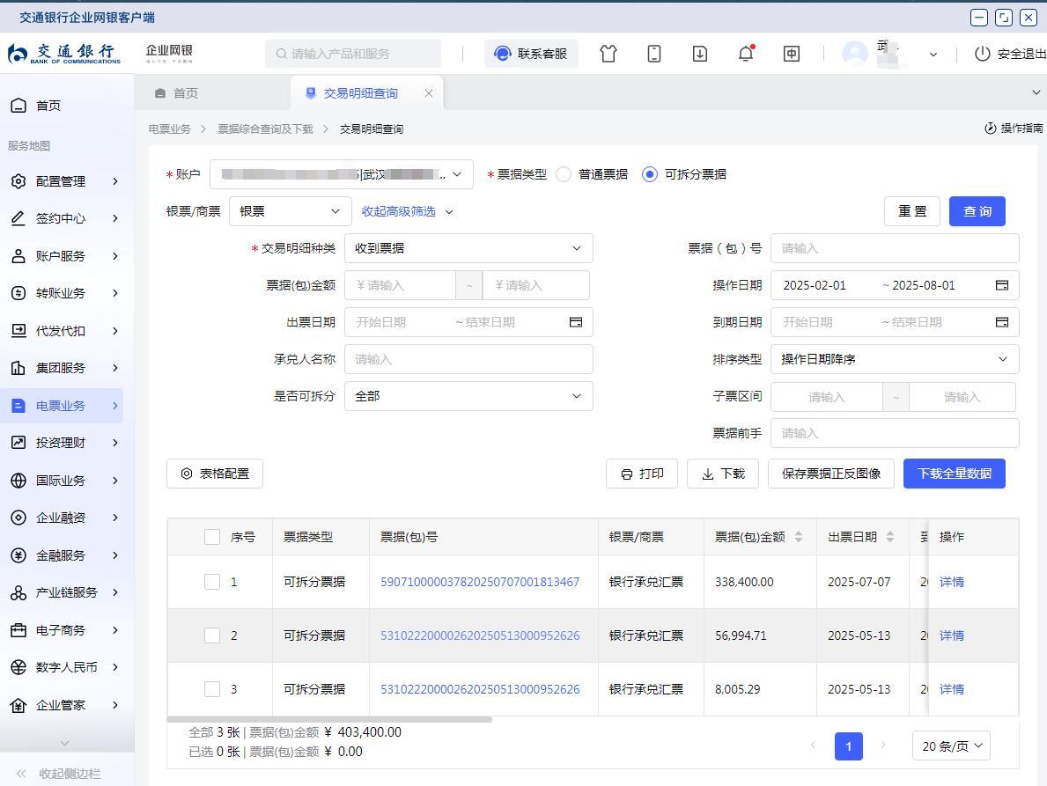Collapse 收起高级筛选 advanced filter
The height and width of the screenshot is (786, 1047).
coord(408,211)
